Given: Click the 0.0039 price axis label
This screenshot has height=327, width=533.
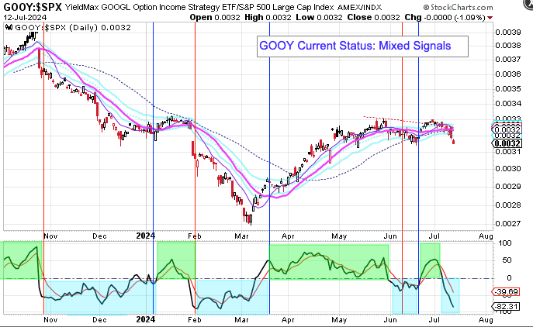Looking at the screenshot, I should 510,32.
